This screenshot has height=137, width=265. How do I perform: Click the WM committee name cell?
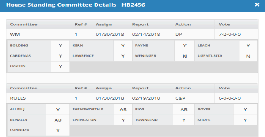pyautogui.click(x=15, y=34)
